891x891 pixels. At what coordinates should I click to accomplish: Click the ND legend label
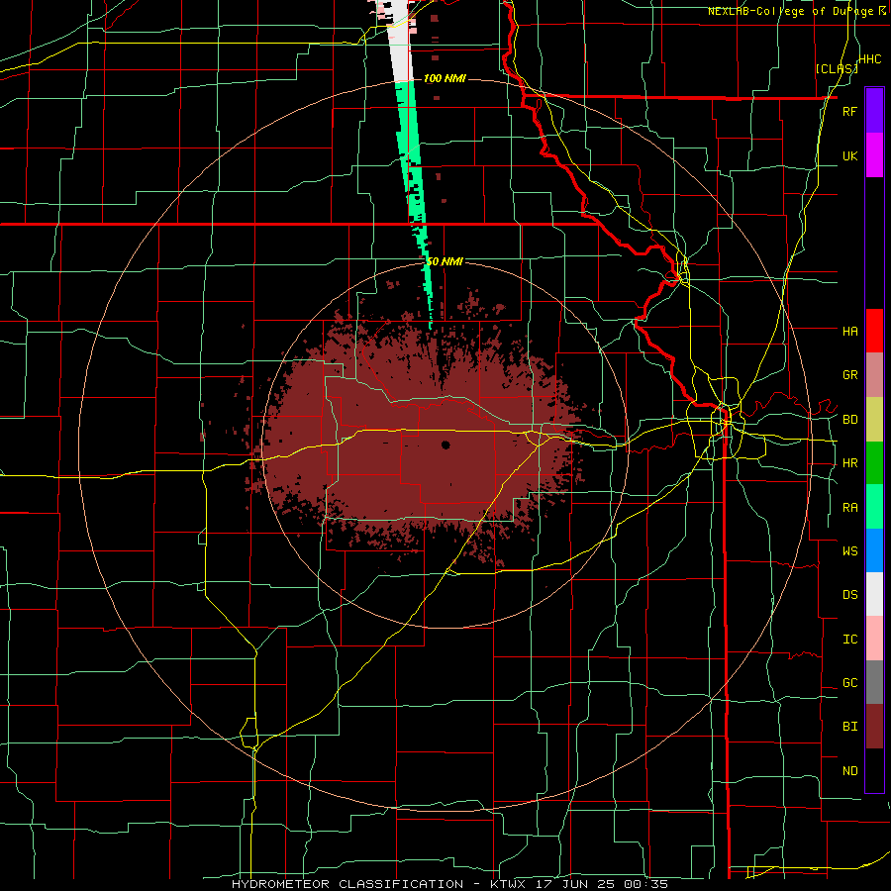click(x=849, y=771)
